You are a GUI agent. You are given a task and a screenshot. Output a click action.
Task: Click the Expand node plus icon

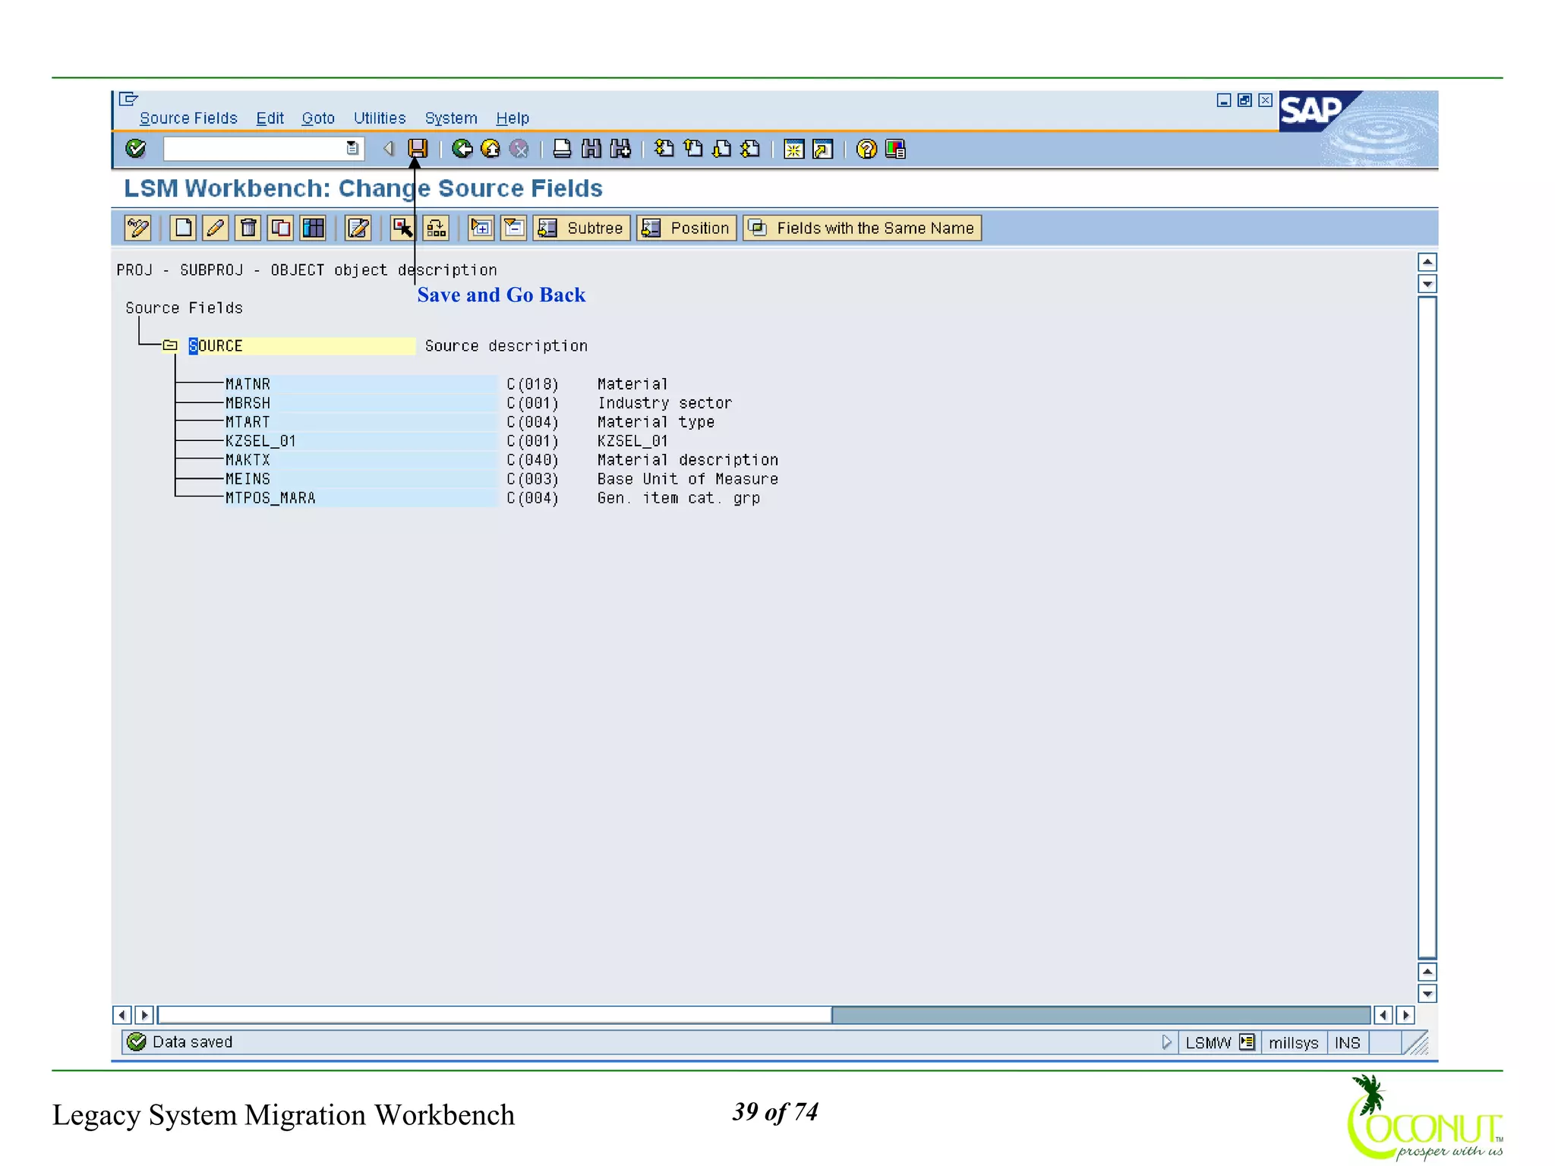pos(481,228)
